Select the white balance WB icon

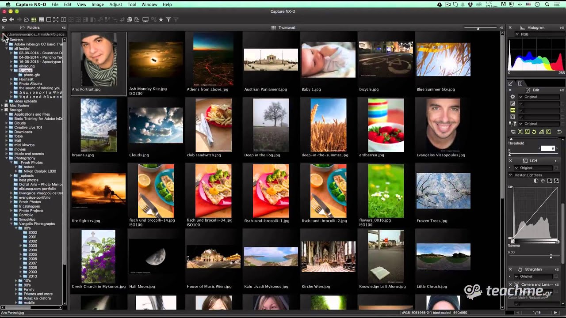pos(512,110)
